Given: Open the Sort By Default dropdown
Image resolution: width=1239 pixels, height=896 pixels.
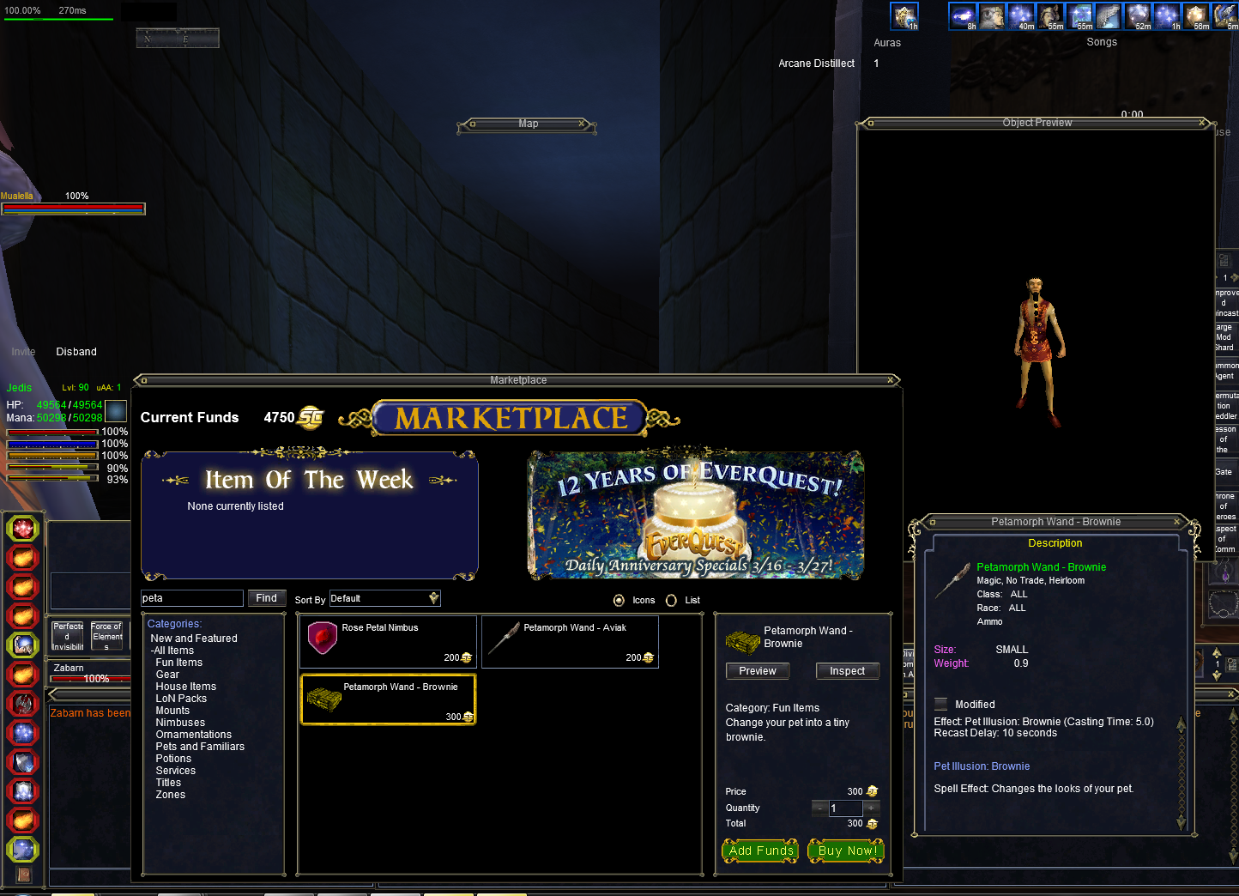Looking at the screenshot, I should [x=384, y=598].
